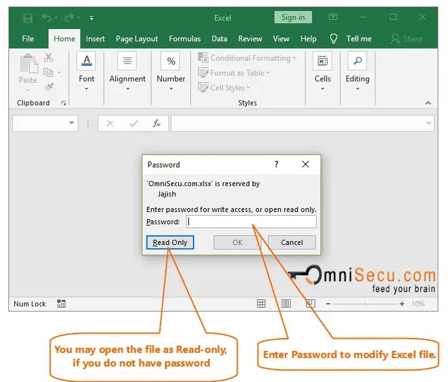
Task: Click the zoom out minus button
Action: pyautogui.click(x=328, y=304)
